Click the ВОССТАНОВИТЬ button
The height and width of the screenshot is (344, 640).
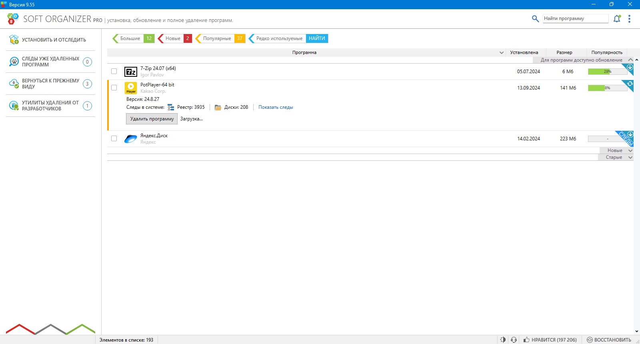[x=609, y=340]
